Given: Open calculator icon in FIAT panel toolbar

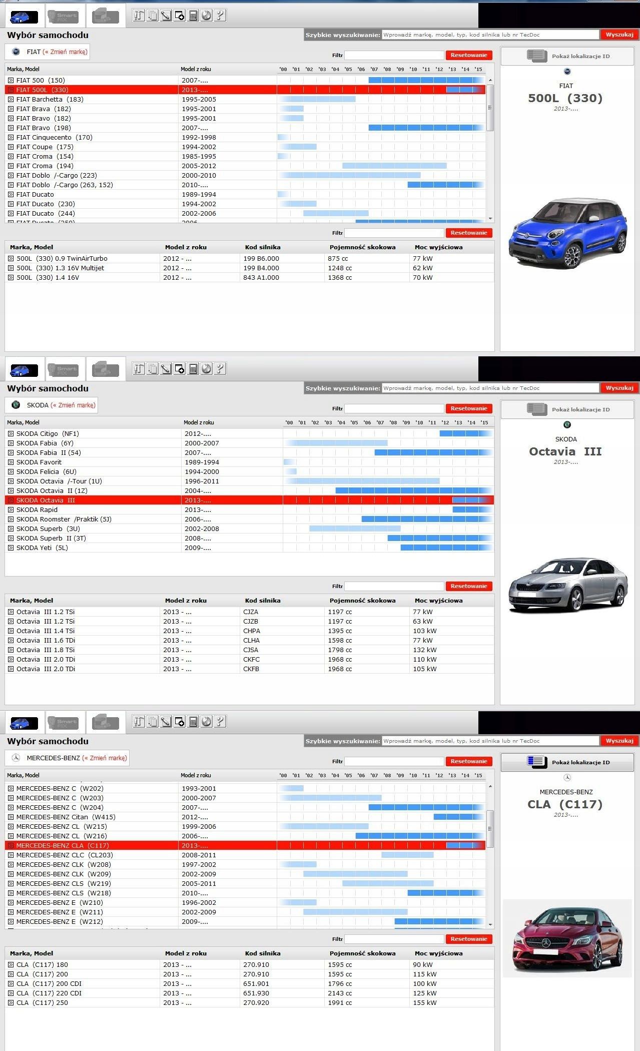Looking at the screenshot, I should 193,16.
